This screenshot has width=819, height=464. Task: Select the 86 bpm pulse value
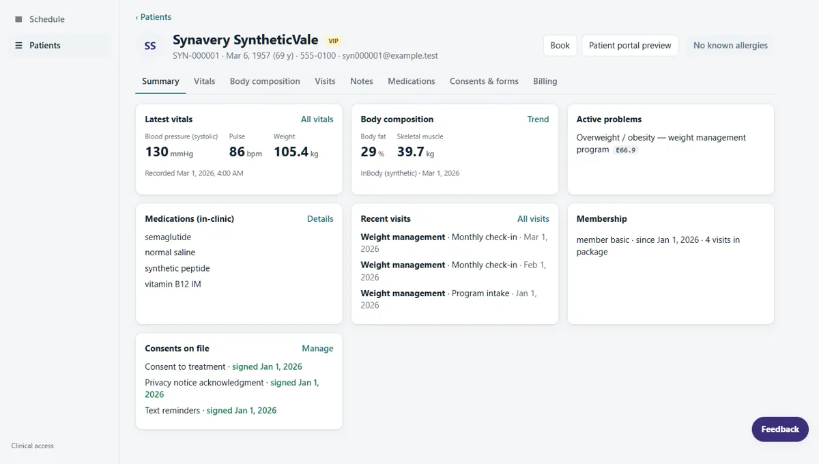click(246, 152)
